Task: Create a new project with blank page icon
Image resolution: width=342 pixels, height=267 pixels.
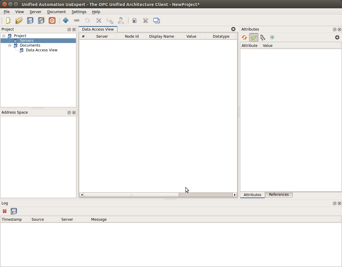Action: (8, 20)
